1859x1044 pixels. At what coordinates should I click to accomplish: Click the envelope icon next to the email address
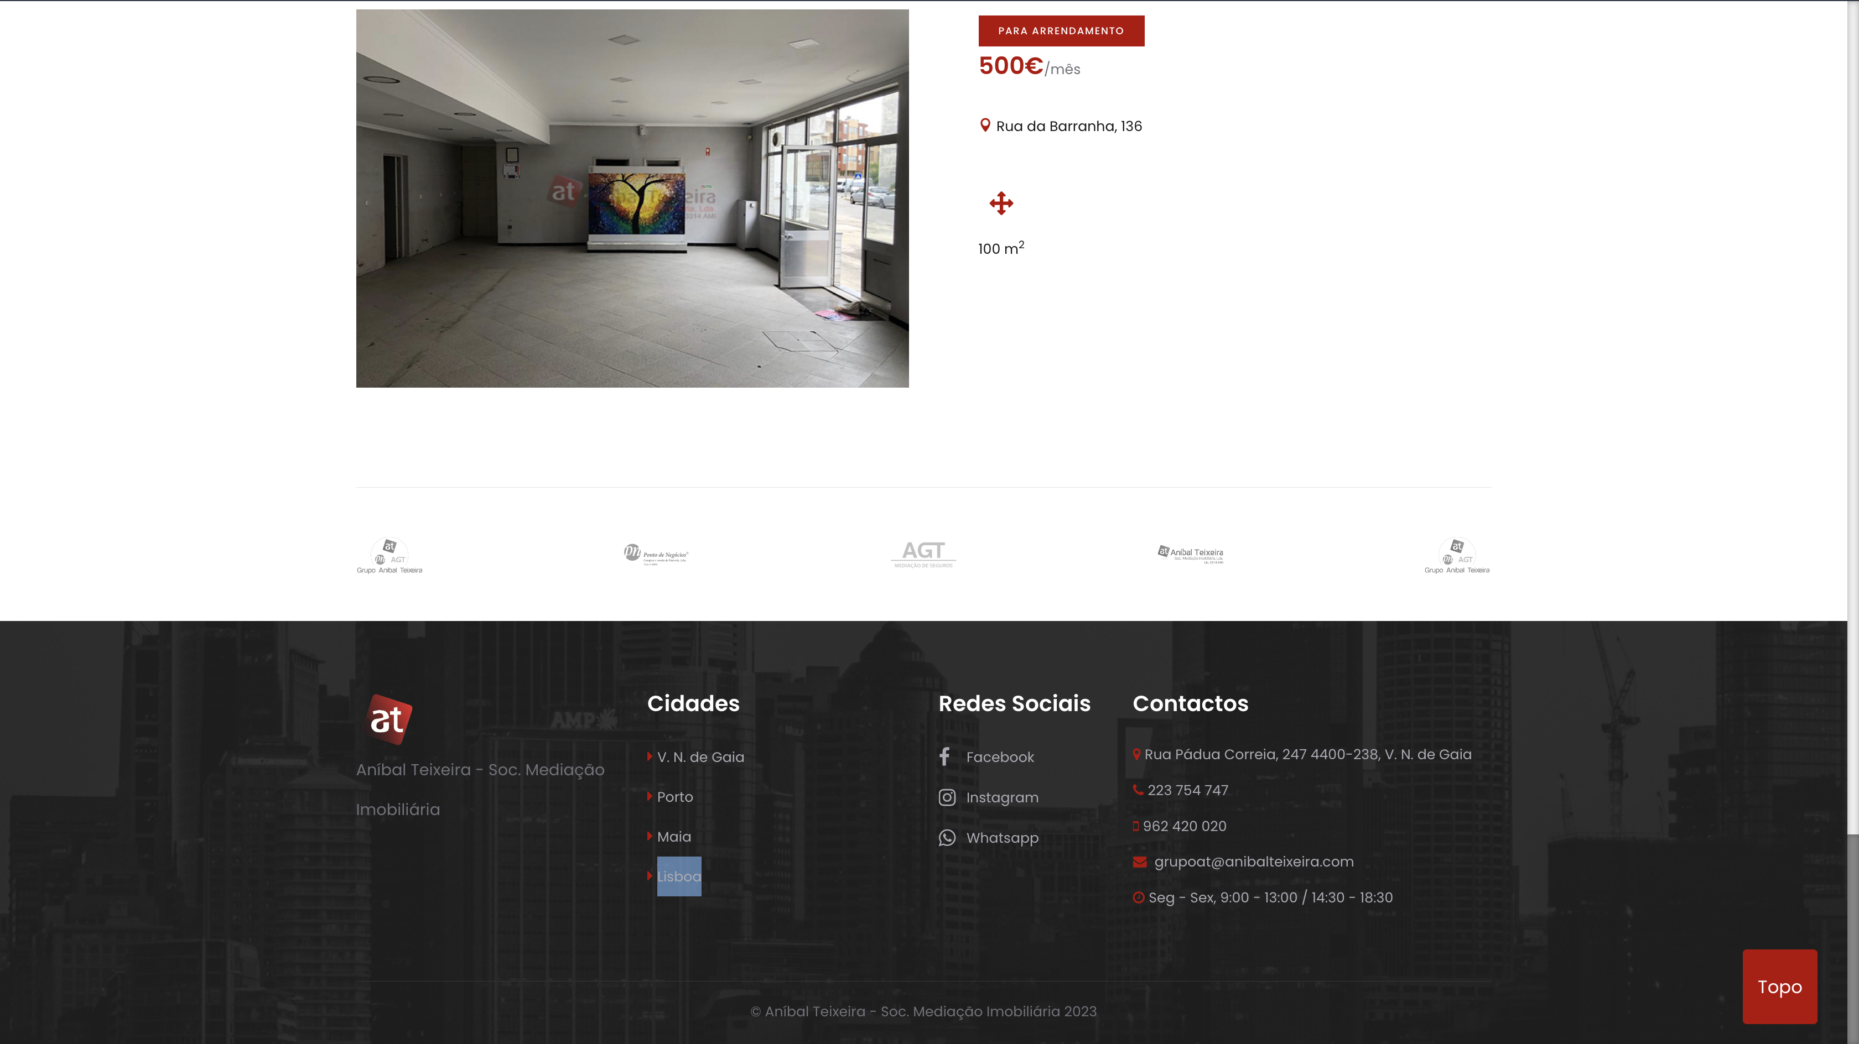pyautogui.click(x=1140, y=862)
